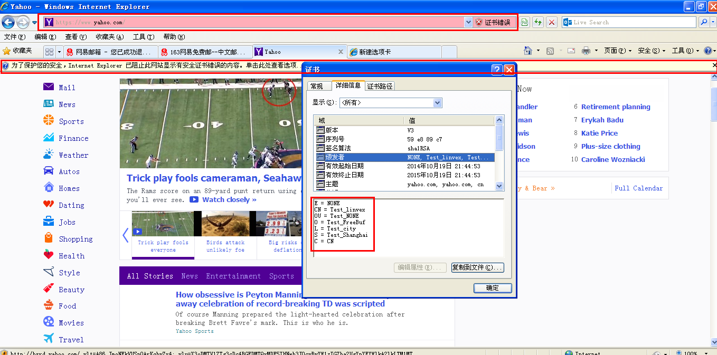This screenshot has height=355, width=717.
Task: Open the 查看 menu
Action: pyautogui.click(x=76, y=37)
